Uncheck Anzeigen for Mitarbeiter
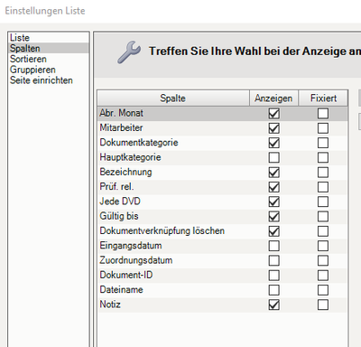 (274, 128)
